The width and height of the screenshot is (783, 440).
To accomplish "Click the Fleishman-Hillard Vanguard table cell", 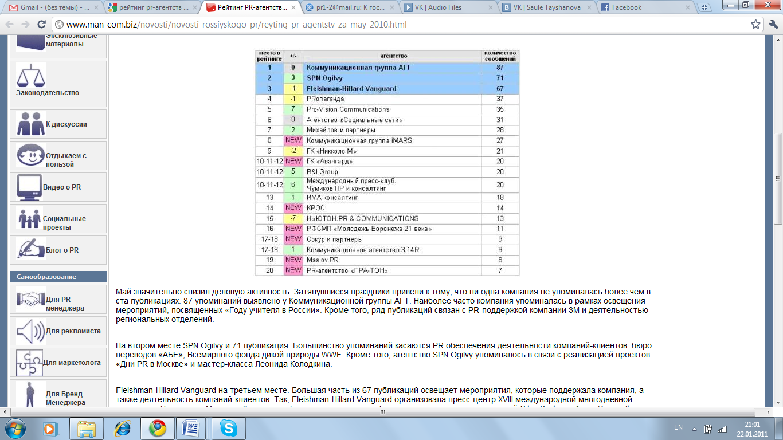I will pyautogui.click(x=392, y=88).
